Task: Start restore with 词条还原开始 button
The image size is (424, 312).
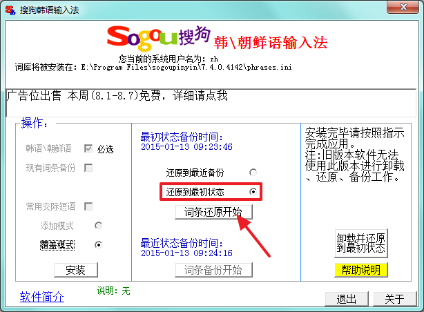Action: (213, 212)
